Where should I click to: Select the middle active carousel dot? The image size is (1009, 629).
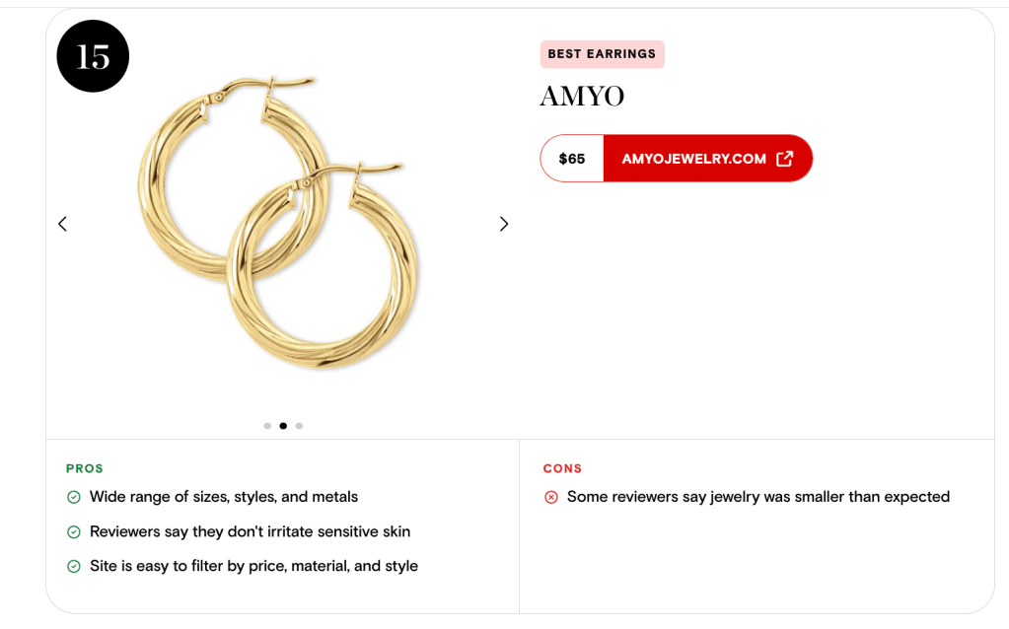click(283, 426)
